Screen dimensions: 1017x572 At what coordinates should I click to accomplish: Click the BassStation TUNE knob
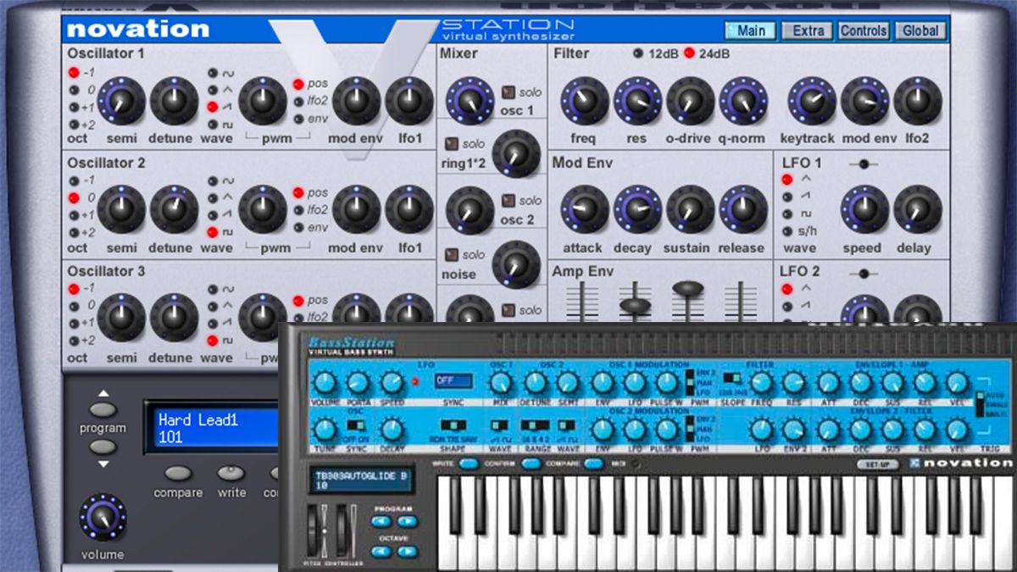(325, 430)
